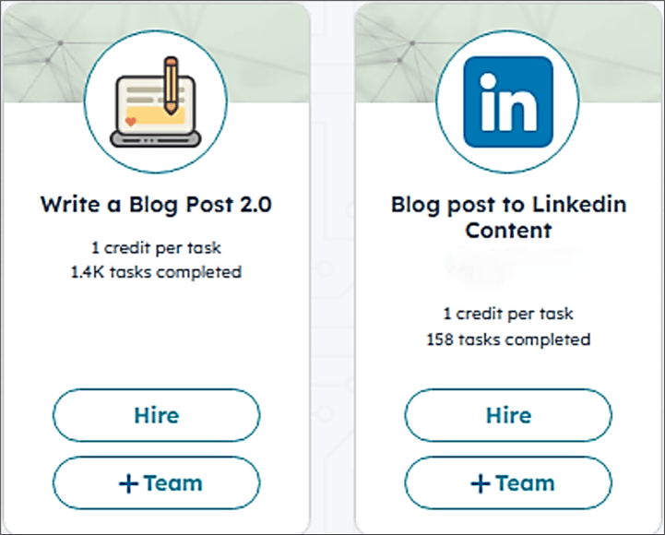
Task: Click 1 credit per task on Linkedin card
Action: (508, 314)
